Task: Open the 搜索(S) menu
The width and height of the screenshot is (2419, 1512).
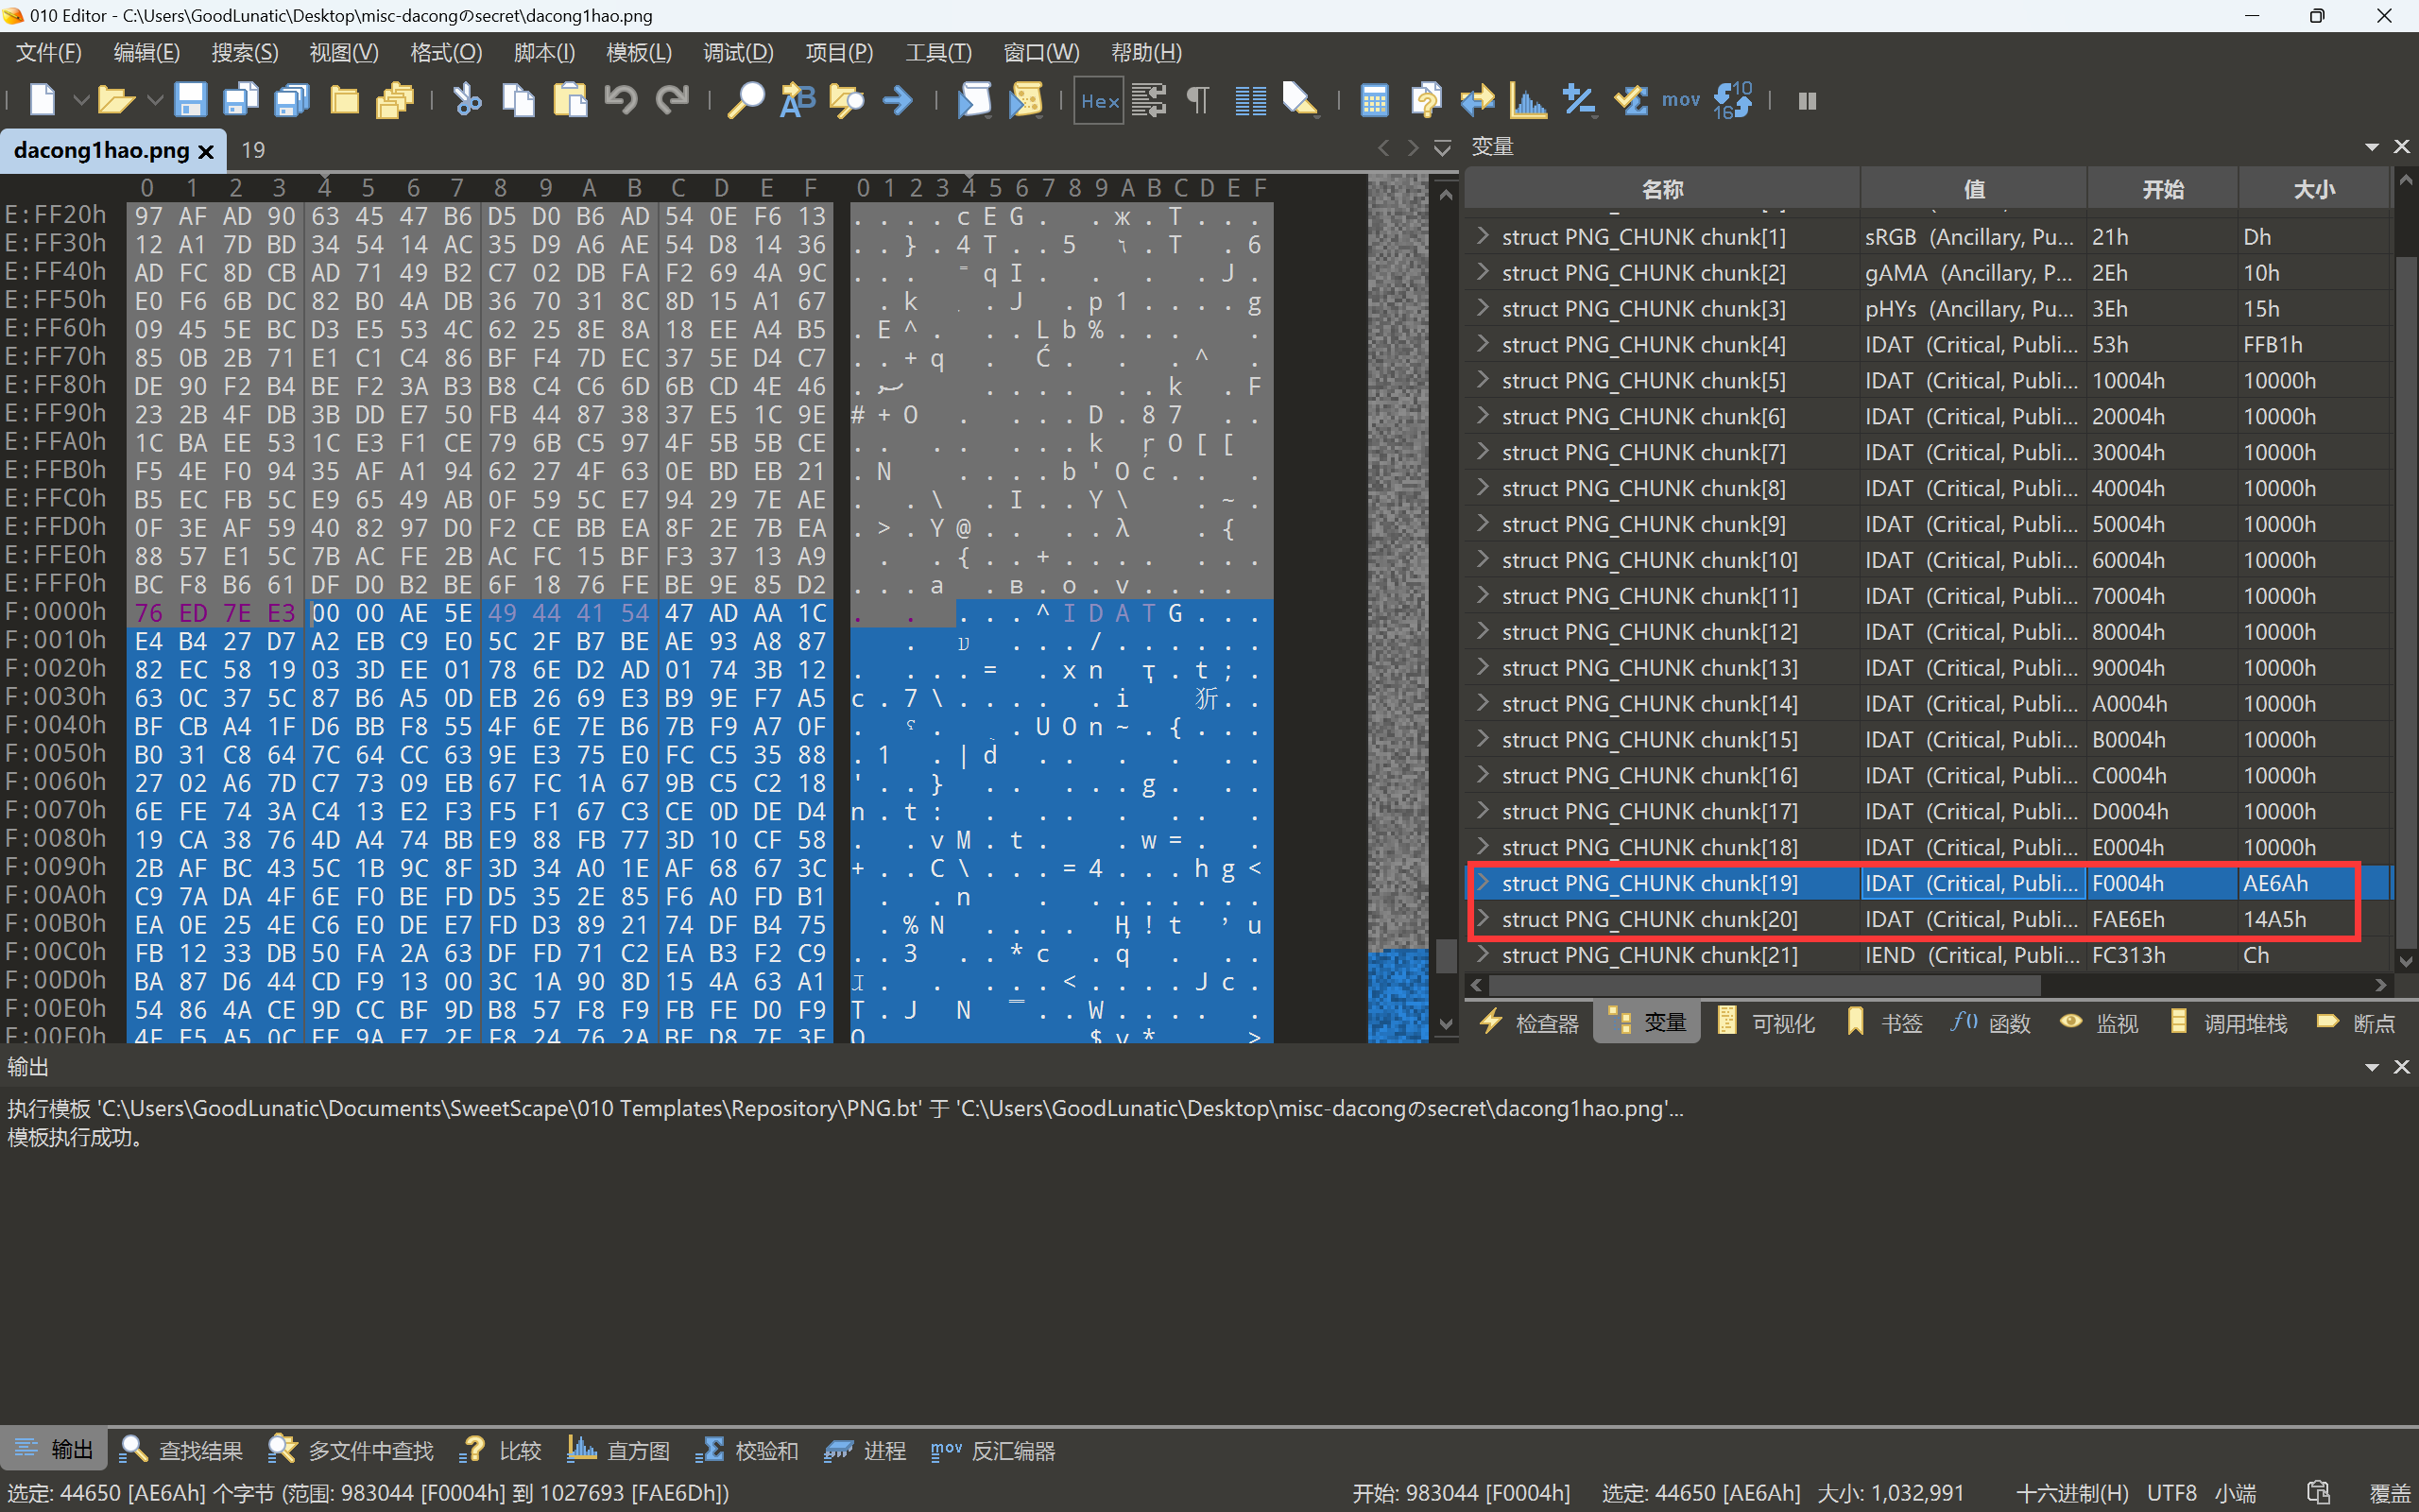Action: (x=245, y=52)
